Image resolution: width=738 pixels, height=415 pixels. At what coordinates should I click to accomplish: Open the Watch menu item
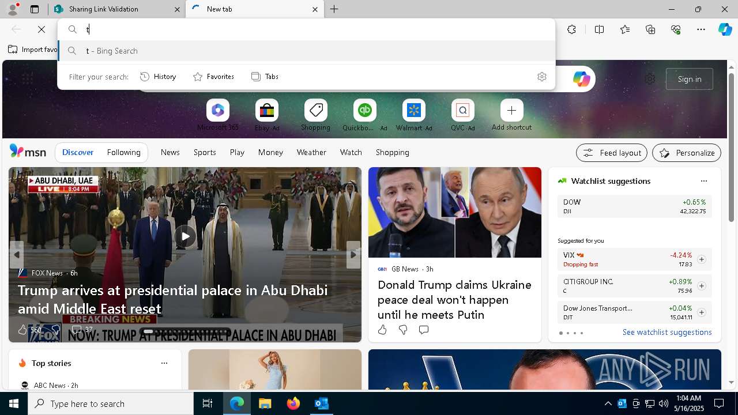pos(351,152)
